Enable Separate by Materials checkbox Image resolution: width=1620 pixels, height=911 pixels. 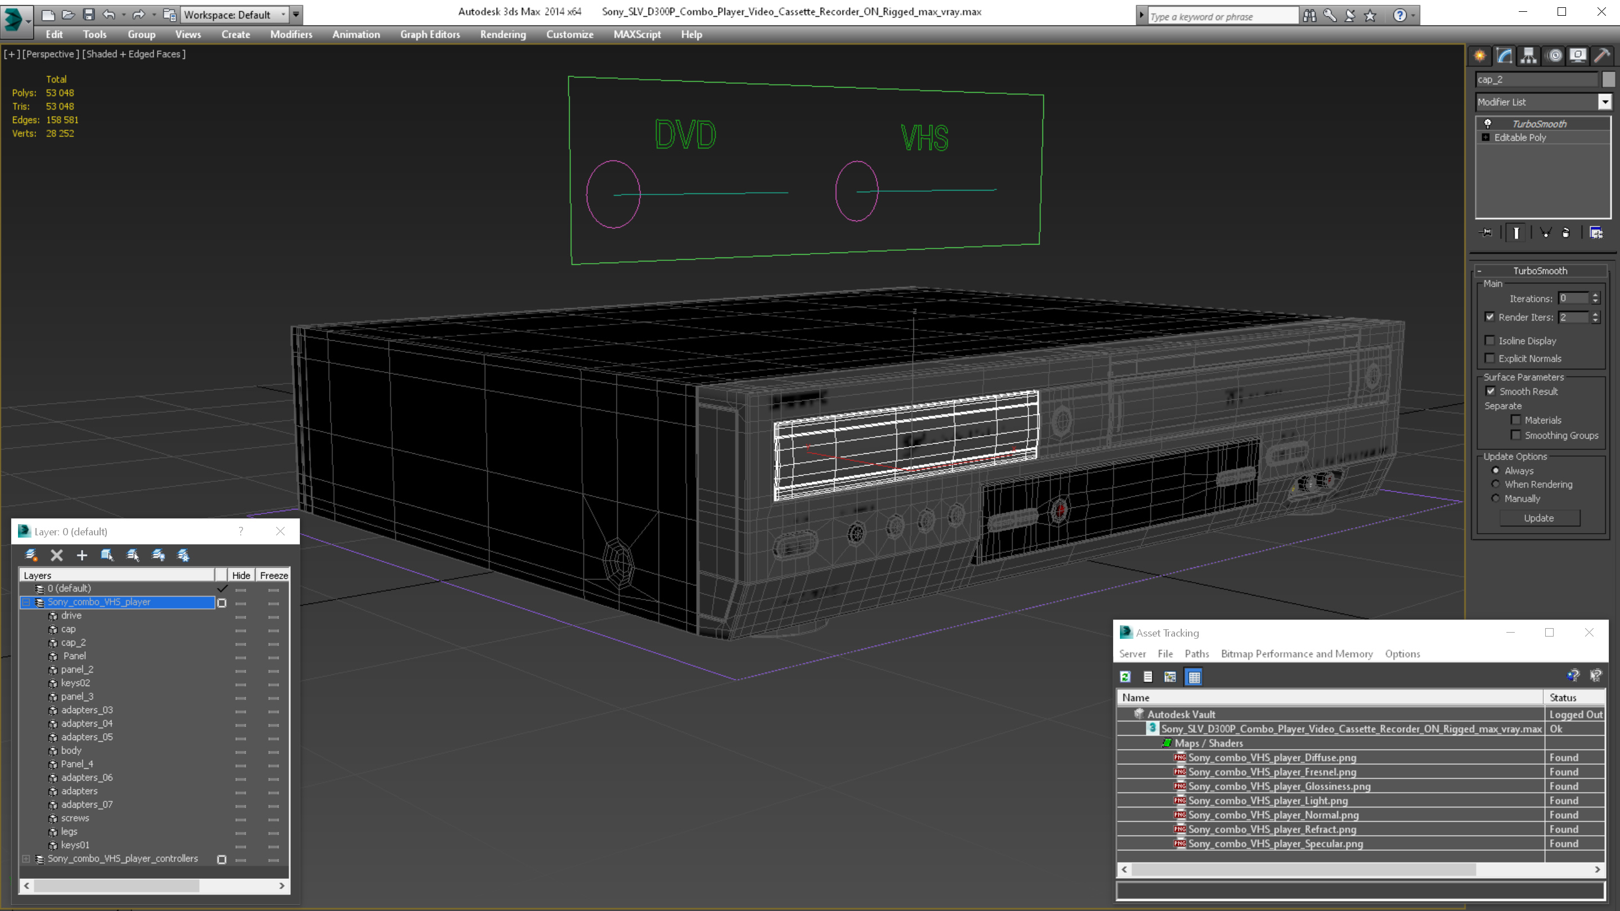click(1516, 420)
